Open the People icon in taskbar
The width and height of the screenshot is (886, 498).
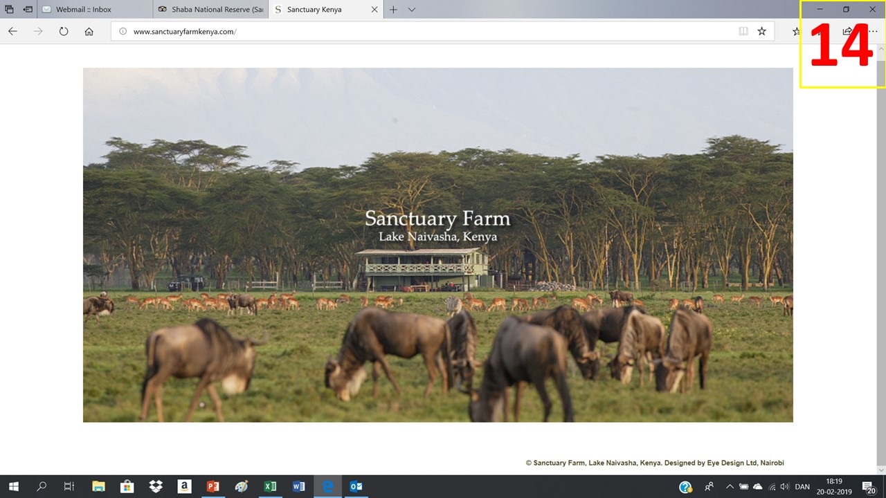pyautogui.click(x=709, y=487)
